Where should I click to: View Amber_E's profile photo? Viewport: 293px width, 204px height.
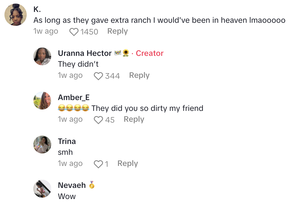pyautogui.click(x=42, y=101)
